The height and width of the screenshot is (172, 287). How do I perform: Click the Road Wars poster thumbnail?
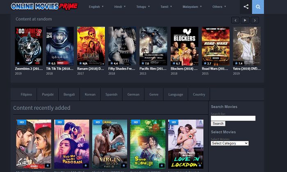coord(216,46)
